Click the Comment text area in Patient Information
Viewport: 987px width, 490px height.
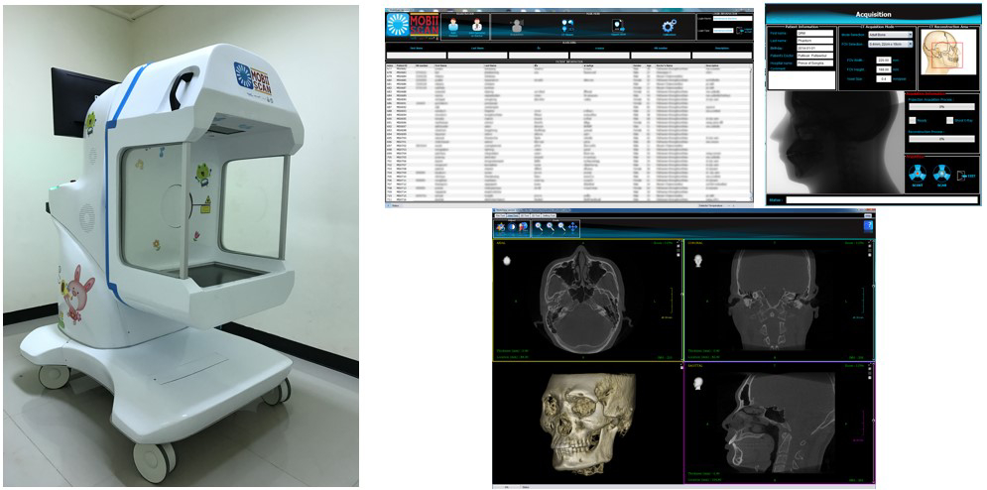click(802, 80)
